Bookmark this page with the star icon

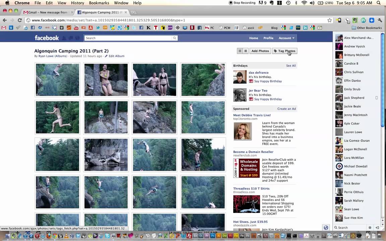[329, 20]
